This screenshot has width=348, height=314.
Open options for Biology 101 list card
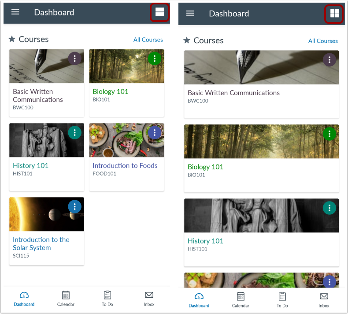click(329, 134)
